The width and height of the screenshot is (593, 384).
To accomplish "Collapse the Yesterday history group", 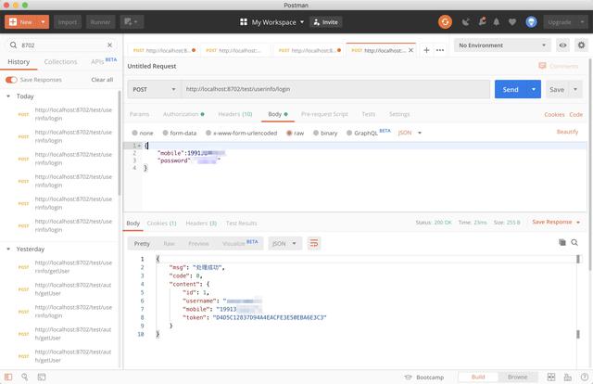I will 8,249.
